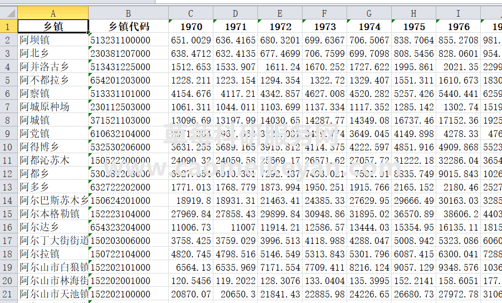Click the 乡镇 header cell
Image resolution: width=502 pixels, height=303 pixels.
click(x=53, y=26)
